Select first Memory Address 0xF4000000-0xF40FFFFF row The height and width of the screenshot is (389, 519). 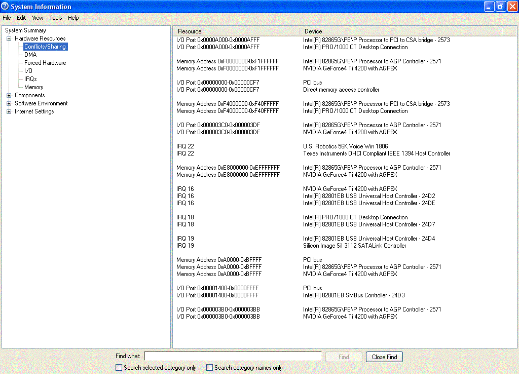[x=228, y=104]
